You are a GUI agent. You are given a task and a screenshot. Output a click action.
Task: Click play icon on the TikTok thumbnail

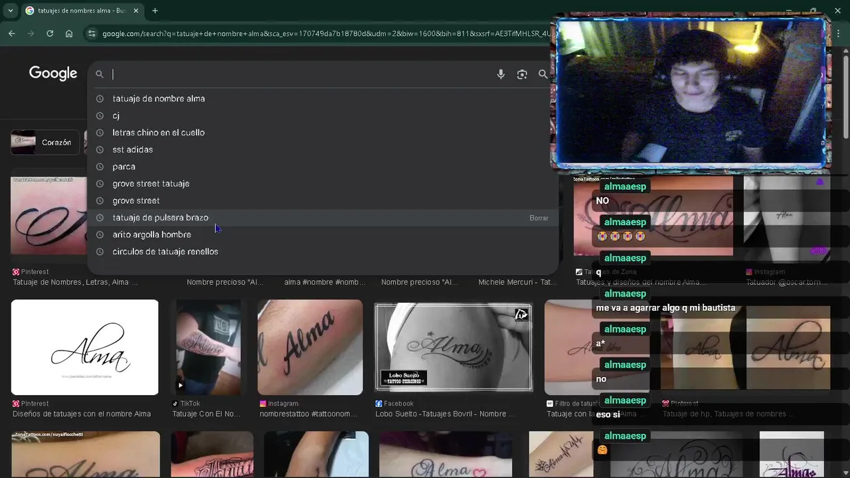click(180, 385)
